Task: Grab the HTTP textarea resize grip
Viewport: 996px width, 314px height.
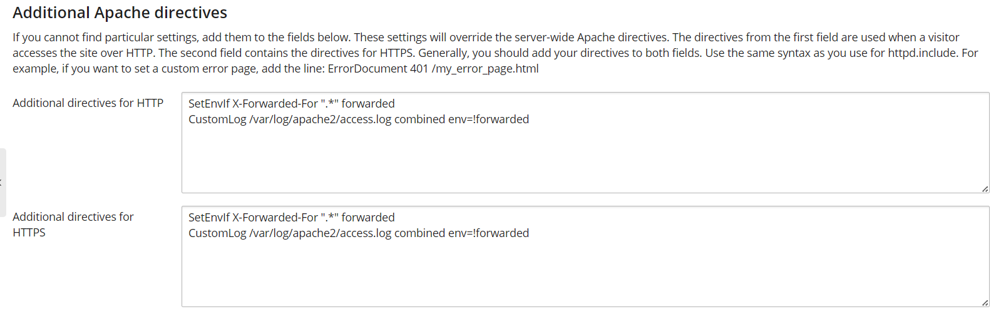Action: pyautogui.click(x=985, y=188)
